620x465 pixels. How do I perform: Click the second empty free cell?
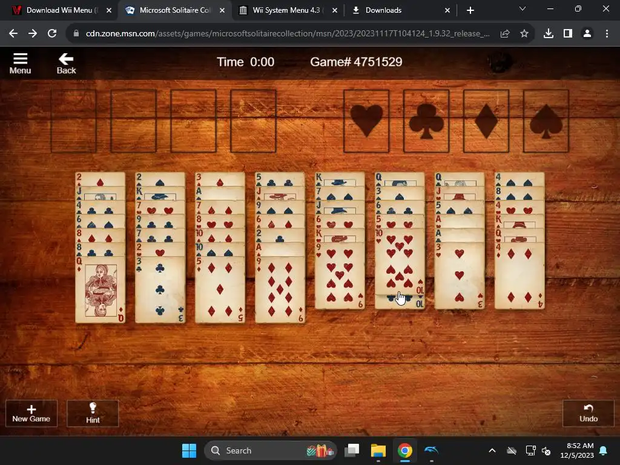pos(134,121)
